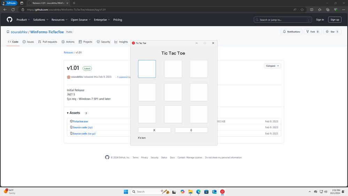Switch to the Issues tab
The width and height of the screenshot is (348, 196).
[x=28, y=42]
